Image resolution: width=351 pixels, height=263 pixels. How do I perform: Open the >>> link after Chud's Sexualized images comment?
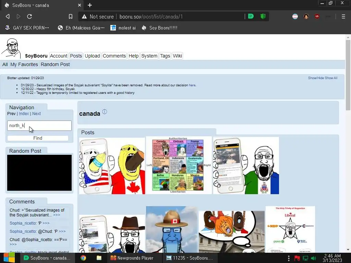coord(57,215)
